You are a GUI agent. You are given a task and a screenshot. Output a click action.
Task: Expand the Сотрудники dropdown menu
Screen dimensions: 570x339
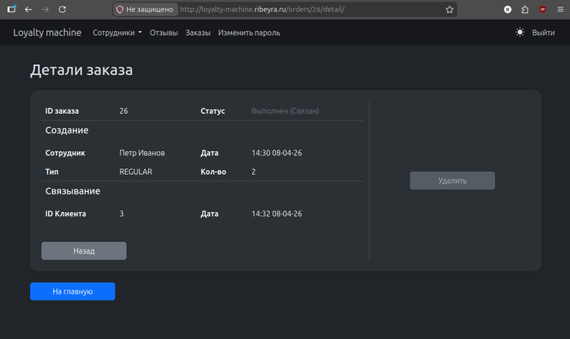[117, 33]
